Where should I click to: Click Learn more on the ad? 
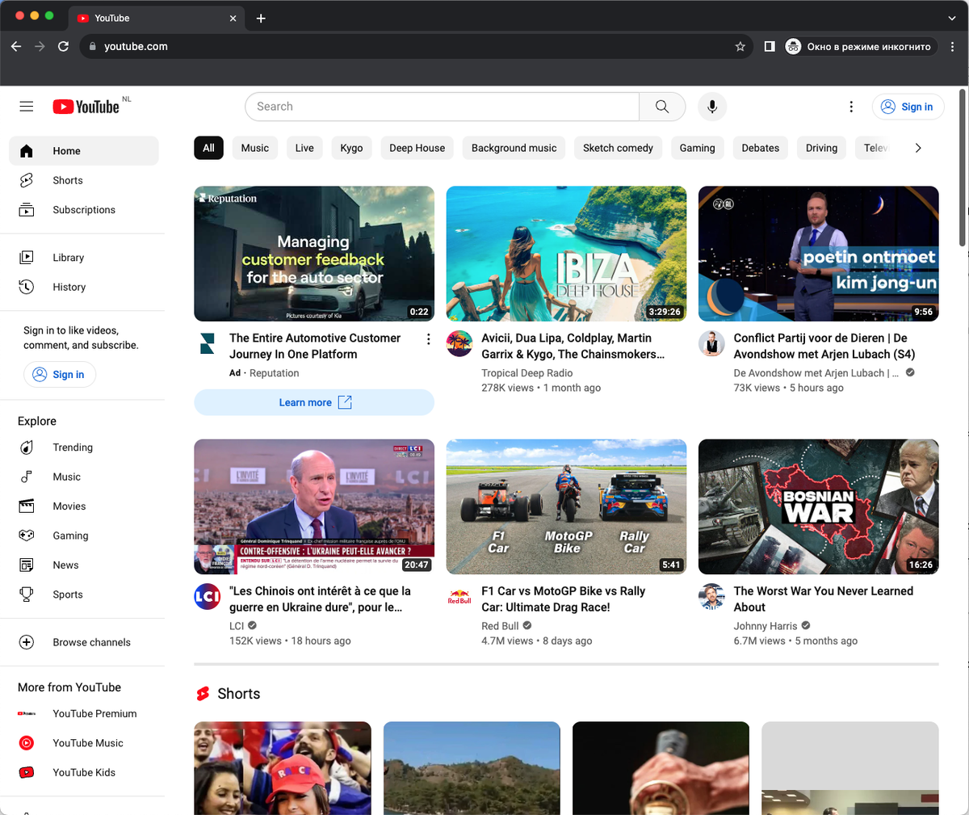(314, 402)
